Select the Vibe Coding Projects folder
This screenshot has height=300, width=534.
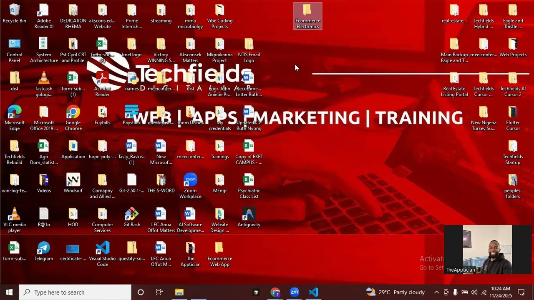pos(219,17)
